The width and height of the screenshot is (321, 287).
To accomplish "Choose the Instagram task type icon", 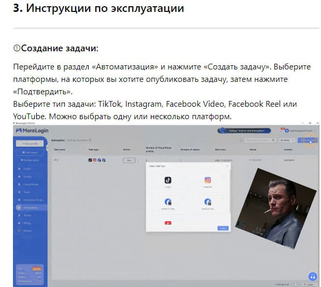I will coord(207,180).
